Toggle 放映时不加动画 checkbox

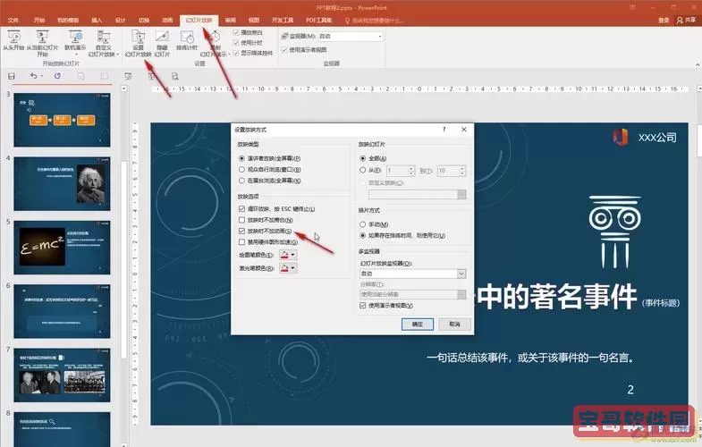[242, 232]
